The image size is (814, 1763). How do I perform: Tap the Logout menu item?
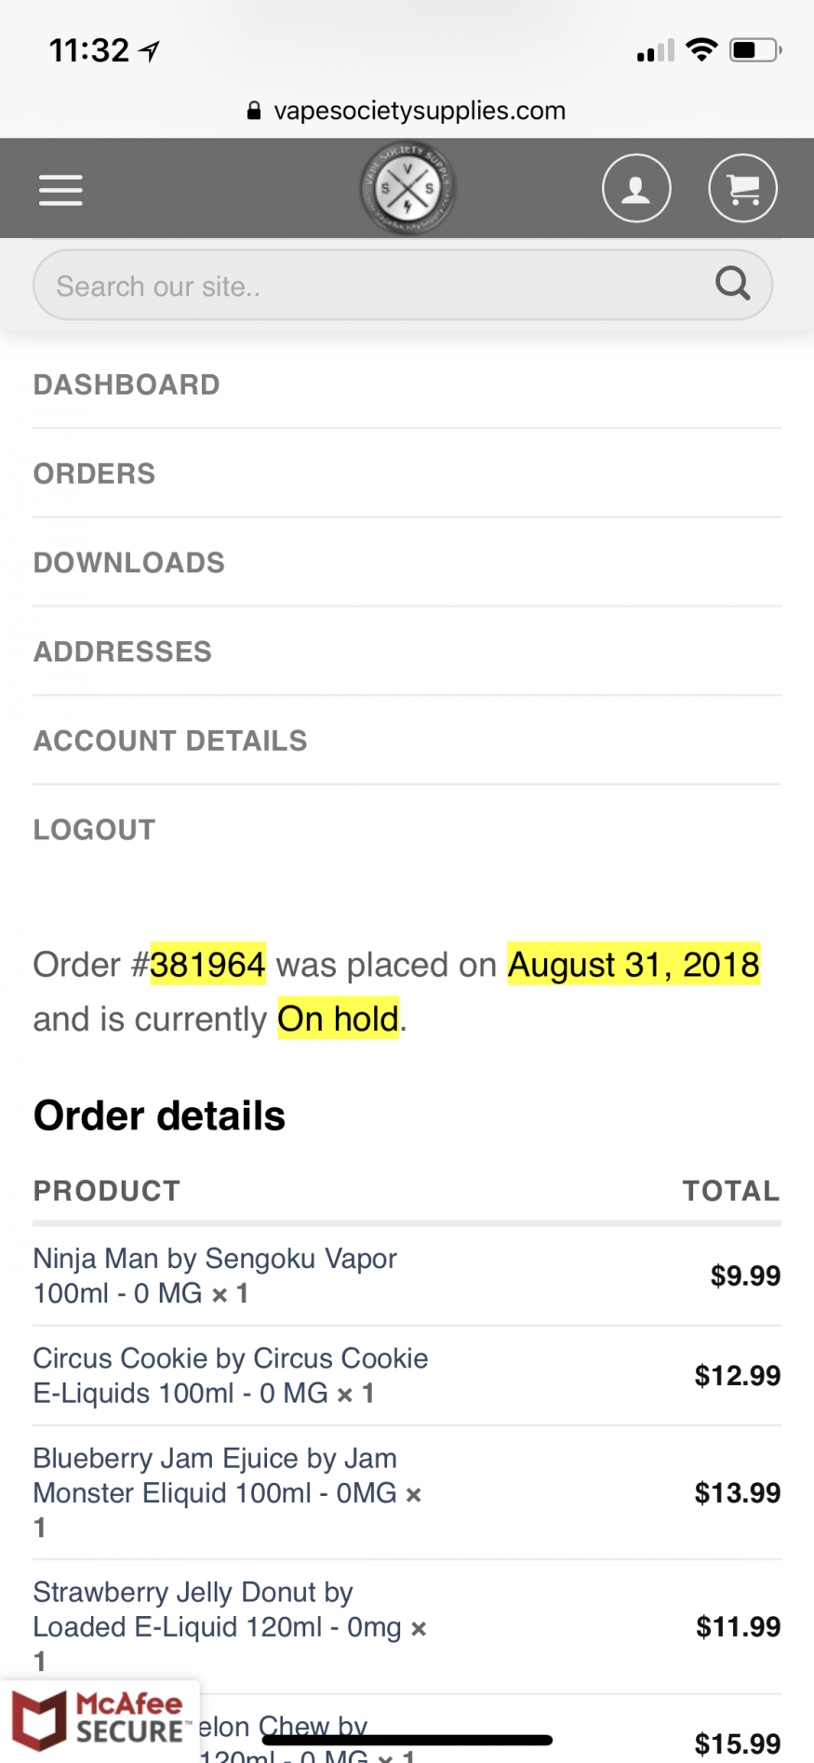click(x=95, y=830)
